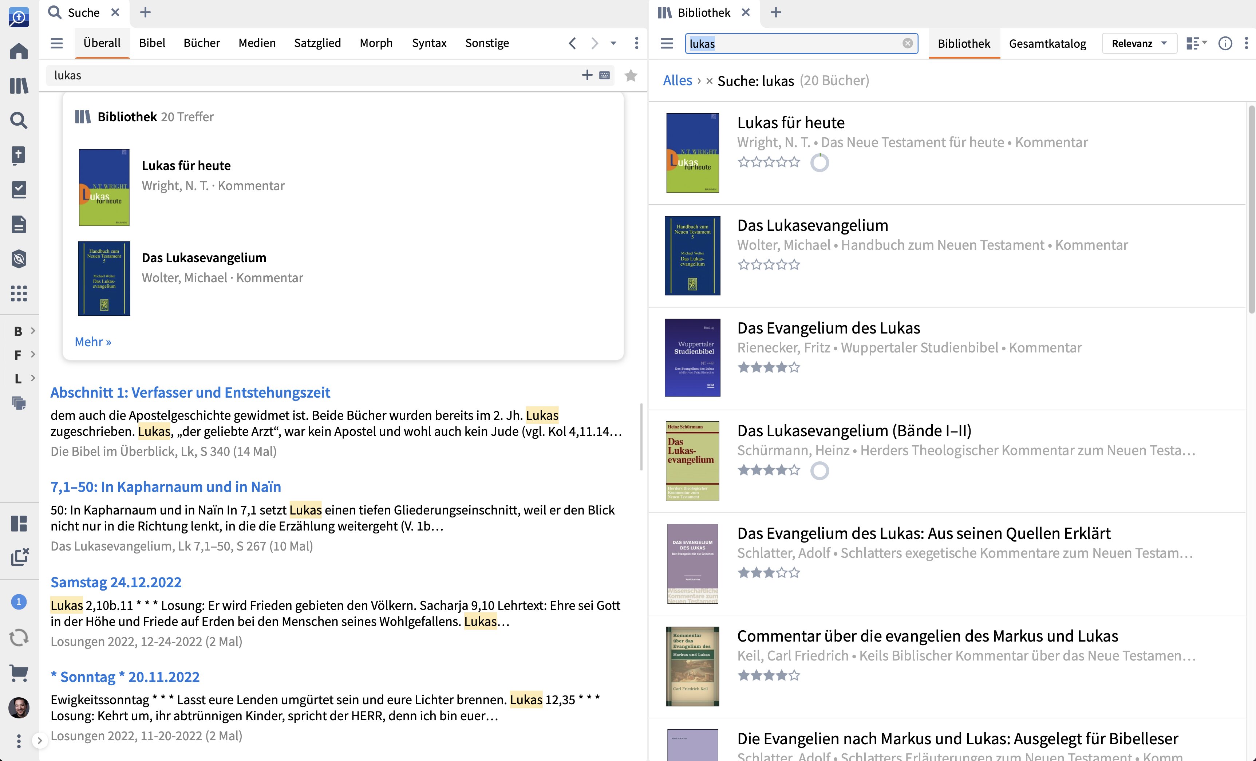Screen dimensions: 1256x761
Task: Open the shopping cart icon
Action: coord(19,673)
